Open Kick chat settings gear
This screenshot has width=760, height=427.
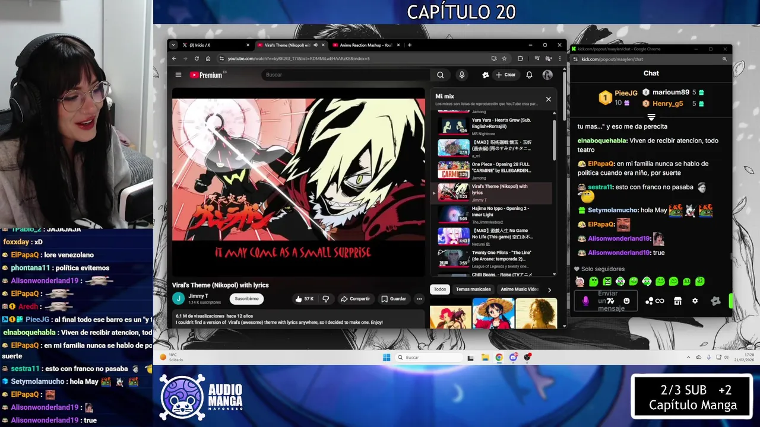pos(695,301)
